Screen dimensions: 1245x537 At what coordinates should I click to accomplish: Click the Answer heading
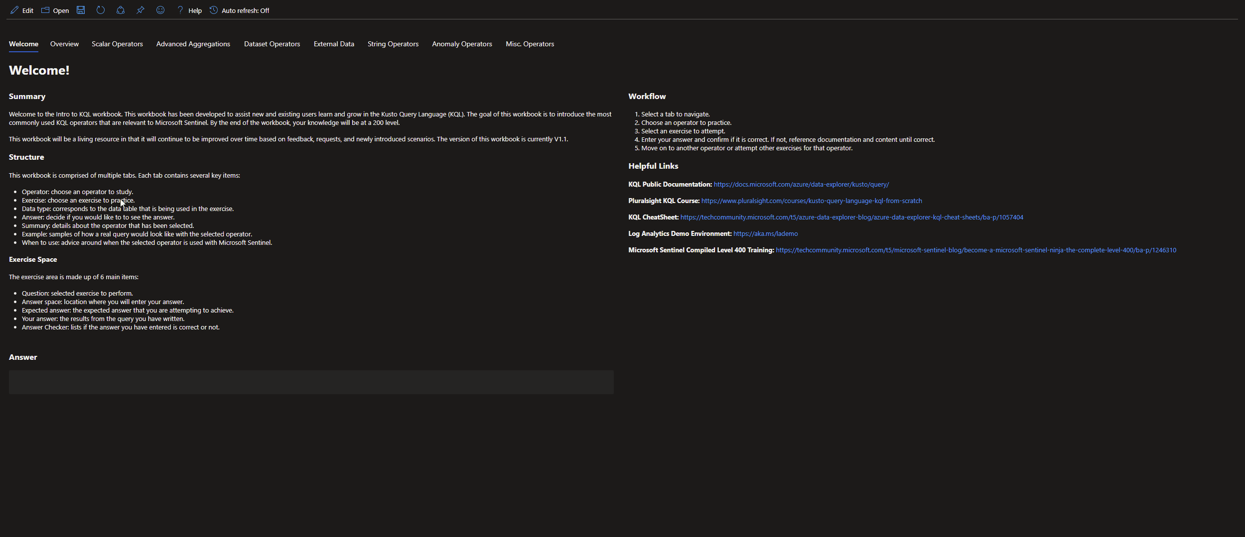pos(23,357)
